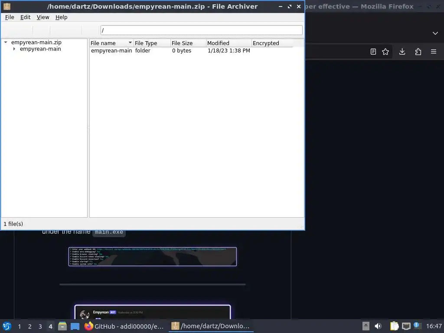Open the removable media tray icon
Image resolution: width=444 pixels, height=333 pixels.
coord(366,326)
